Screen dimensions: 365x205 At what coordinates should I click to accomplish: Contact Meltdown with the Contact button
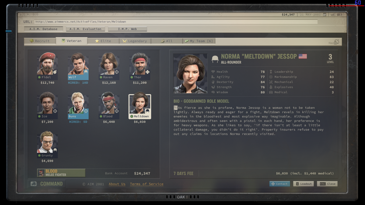click(280, 184)
